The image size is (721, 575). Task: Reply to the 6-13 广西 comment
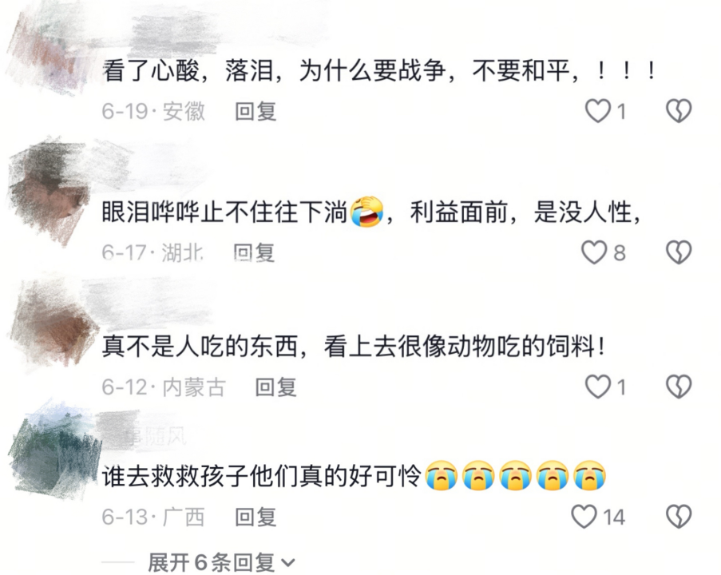pos(256,517)
